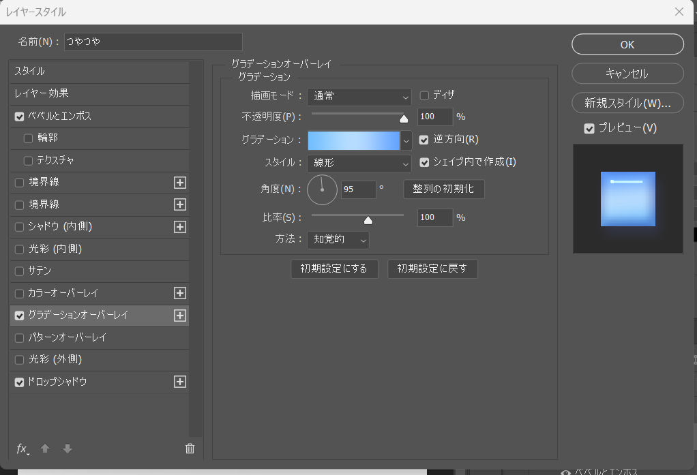
Task: Click 不透明度 slider handle
Action: tap(404, 118)
